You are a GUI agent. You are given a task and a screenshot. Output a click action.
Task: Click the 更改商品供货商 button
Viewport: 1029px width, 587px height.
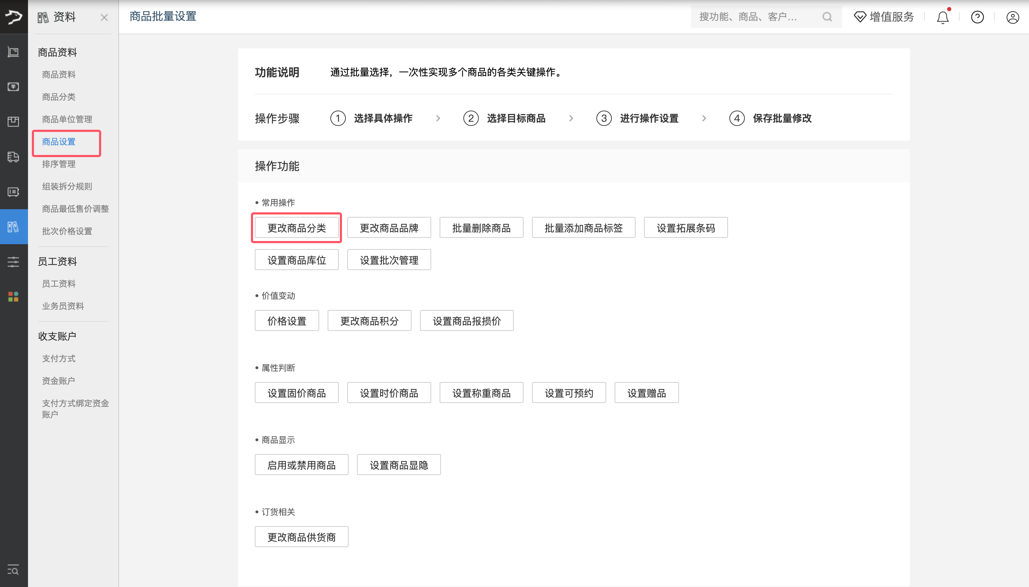[x=301, y=537]
